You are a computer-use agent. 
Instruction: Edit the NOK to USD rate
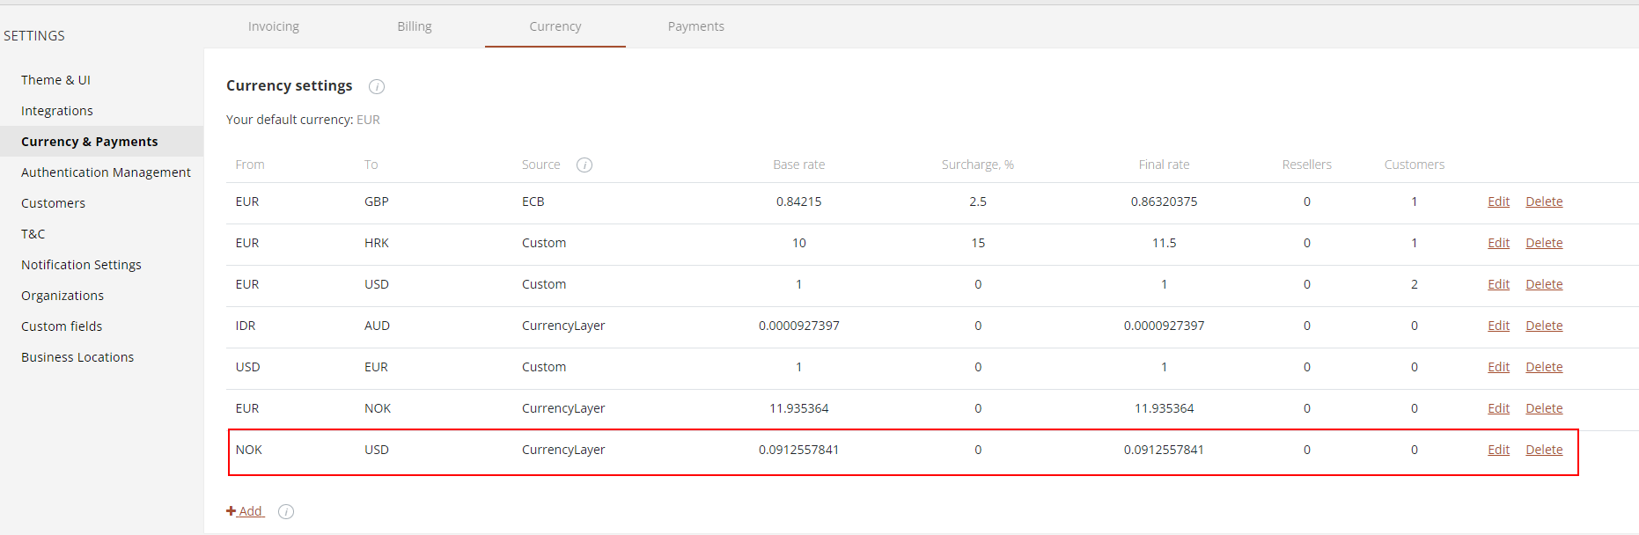coord(1498,450)
